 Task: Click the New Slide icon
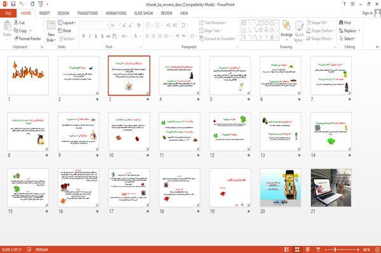(x=51, y=25)
